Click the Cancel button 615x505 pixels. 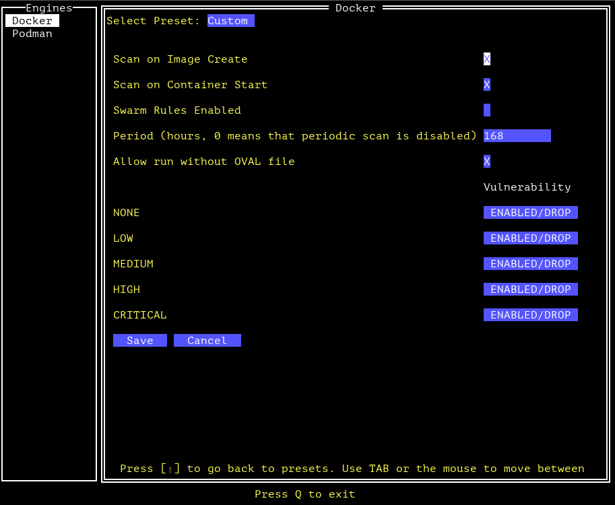[x=207, y=340]
